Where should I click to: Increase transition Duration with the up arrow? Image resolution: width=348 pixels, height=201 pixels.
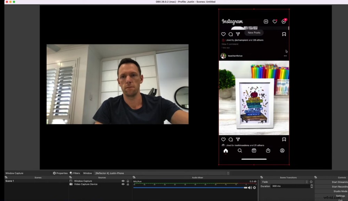(312, 185)
